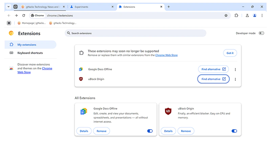Go forward to next page
This screenshot has width=271, height=158.
click(x=16, y=16)
